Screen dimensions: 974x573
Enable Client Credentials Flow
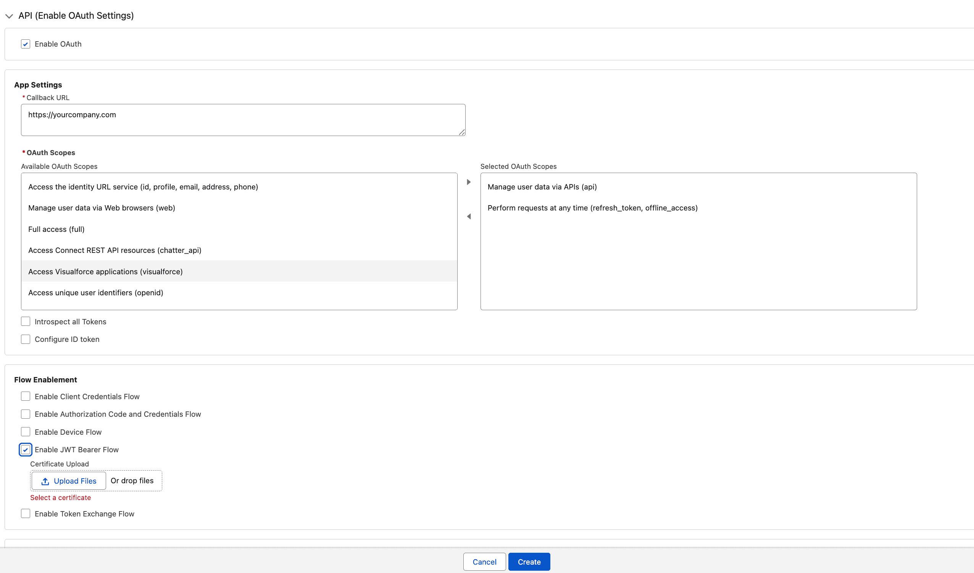pyautogui.click(x=25, y=396)
